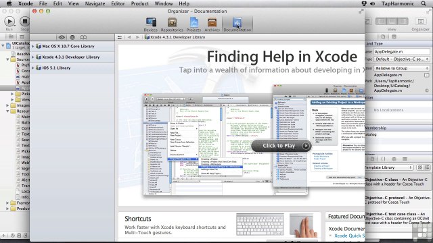Show the Media library icon
This screenshot has height=243, width=433.
(x=405, y=159)
